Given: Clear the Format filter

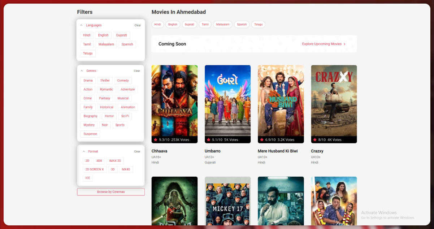Looking at the screenshot, I should coord(137,151).
